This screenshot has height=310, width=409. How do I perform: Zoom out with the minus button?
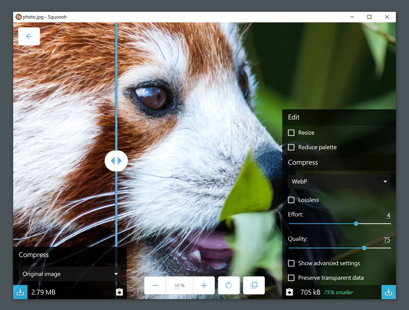tap(155, 285)
